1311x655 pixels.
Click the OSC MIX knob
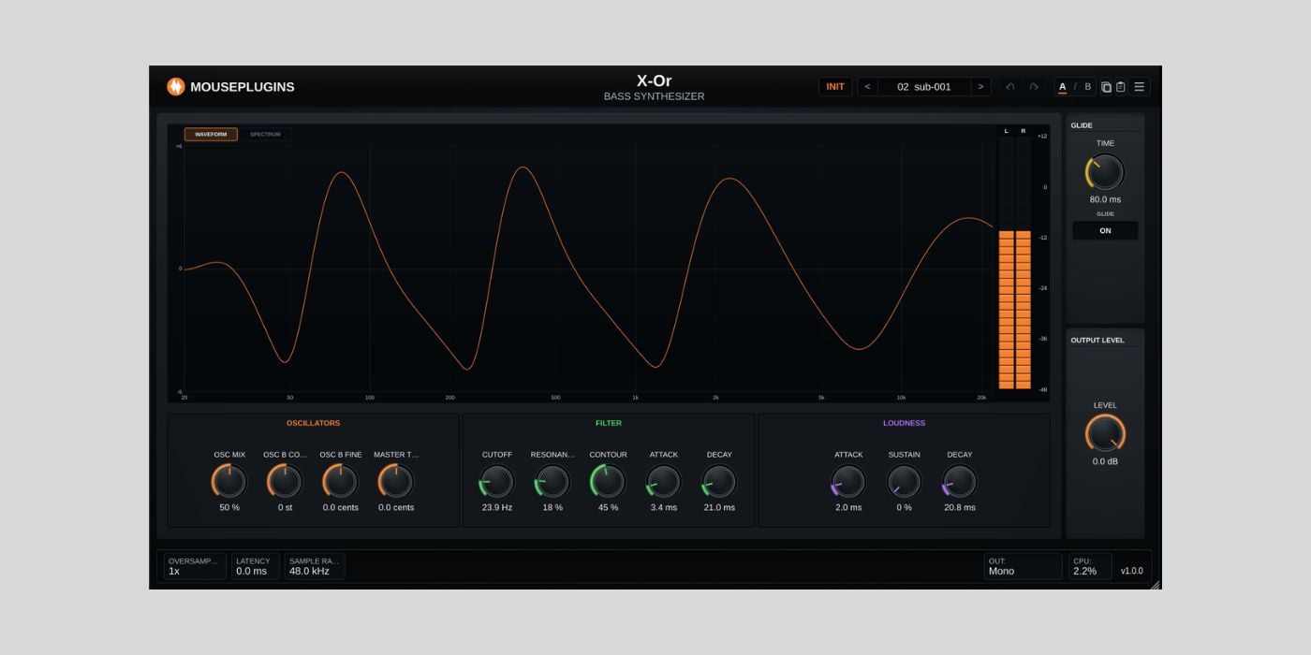click(229, 482)
